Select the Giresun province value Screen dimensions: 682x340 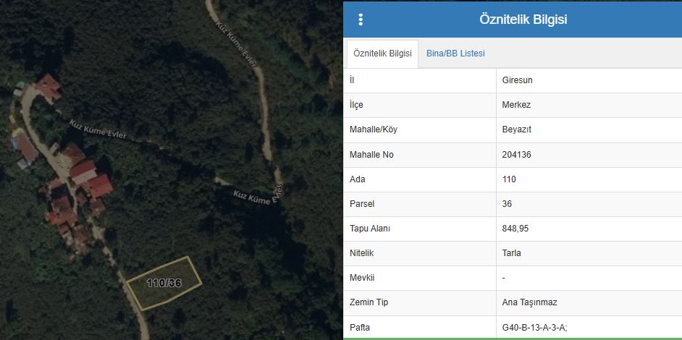click(x=517, y=80)
